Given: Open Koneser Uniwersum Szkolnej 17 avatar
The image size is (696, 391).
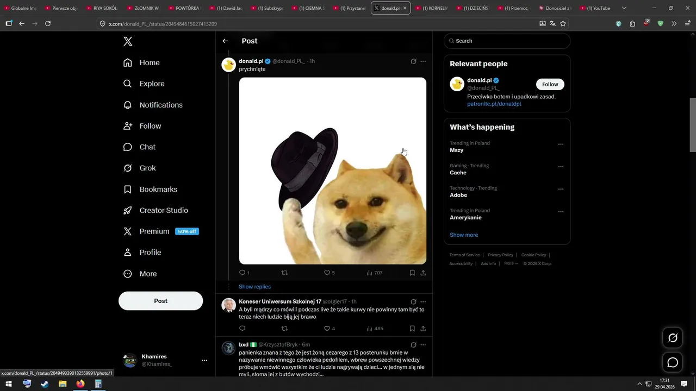Looking at the screenshot, I should tap(228, 305).
